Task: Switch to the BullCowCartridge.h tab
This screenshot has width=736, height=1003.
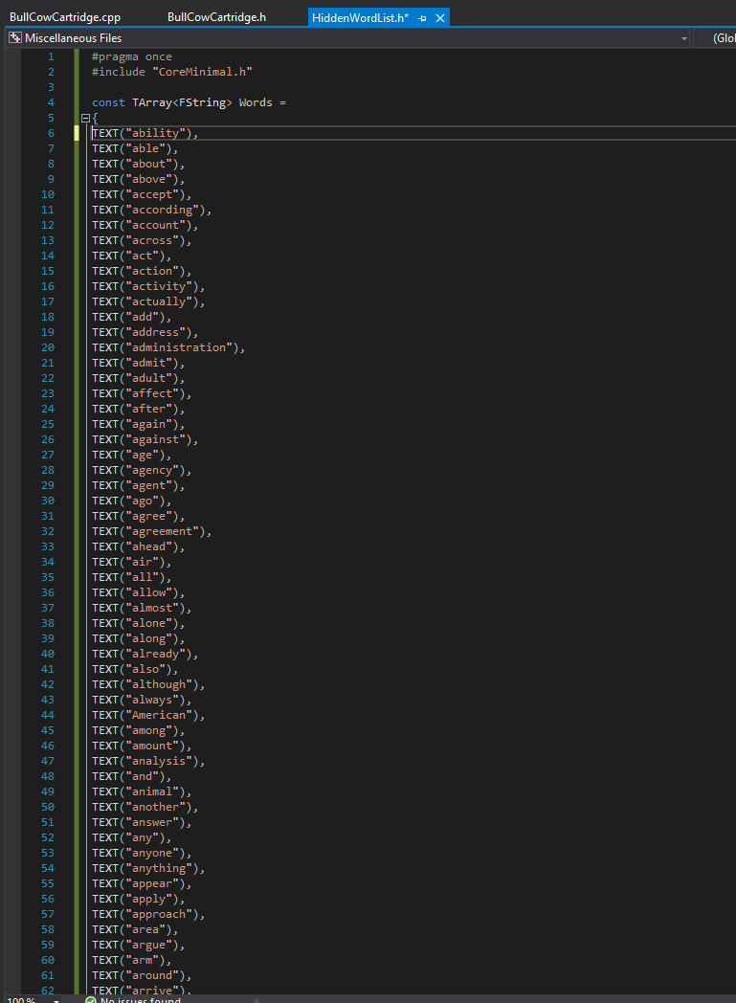Action: coord(216,18)
